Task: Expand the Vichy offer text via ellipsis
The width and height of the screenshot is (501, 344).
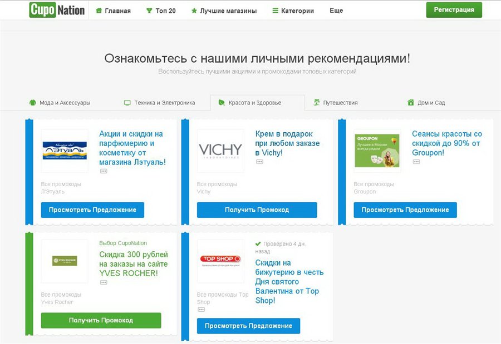Action: coord(258,161)
